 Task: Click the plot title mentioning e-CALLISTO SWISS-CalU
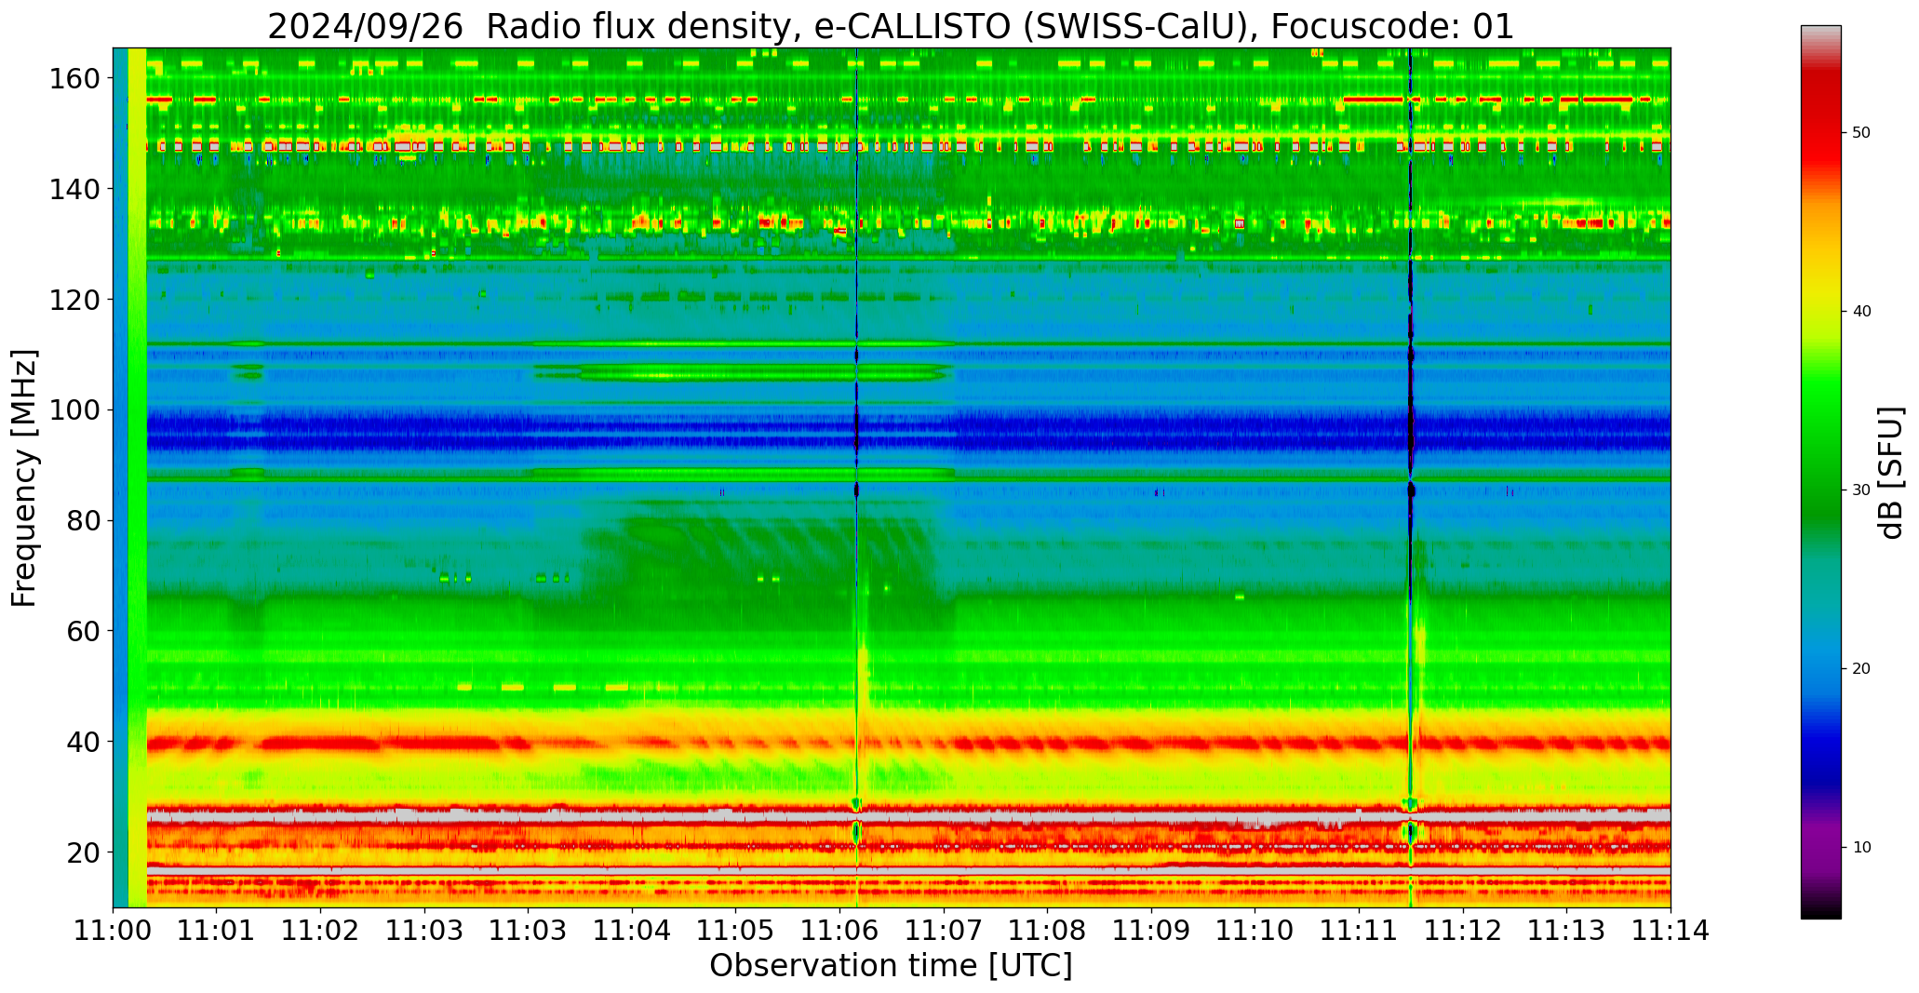point(891,26)
